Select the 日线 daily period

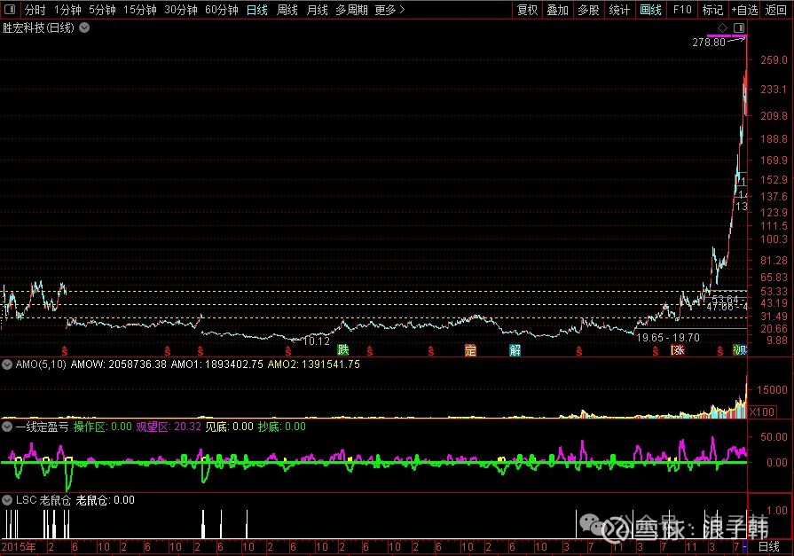tap(256, 10)
